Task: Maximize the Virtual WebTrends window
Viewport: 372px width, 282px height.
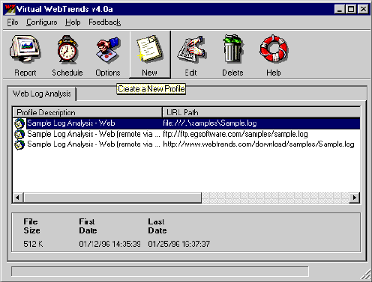Action: [351, 10]
